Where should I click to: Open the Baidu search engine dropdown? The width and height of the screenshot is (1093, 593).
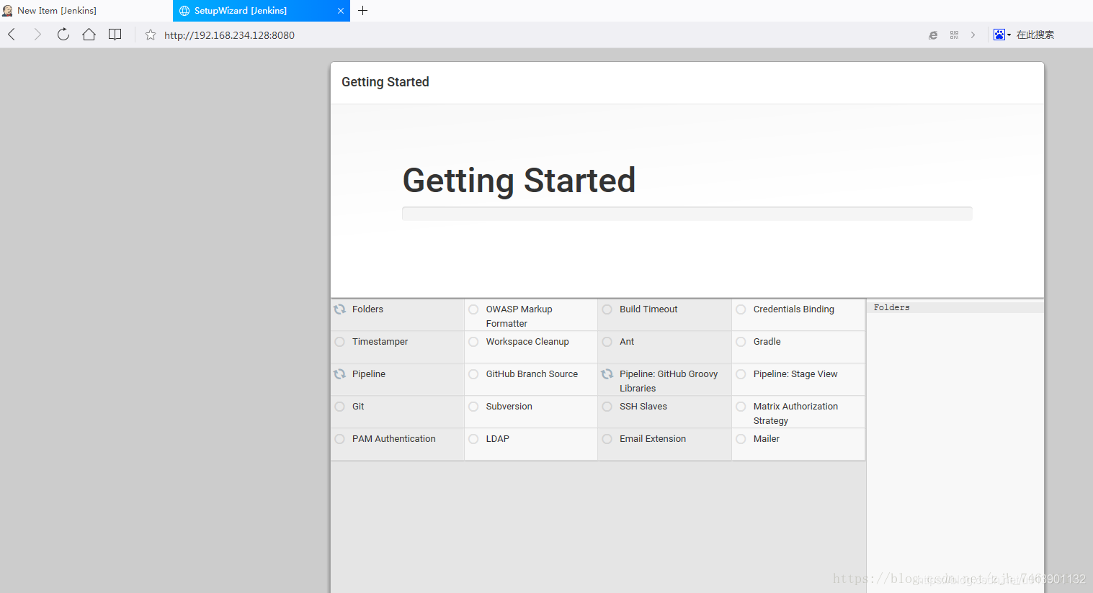coord(1002,35)
